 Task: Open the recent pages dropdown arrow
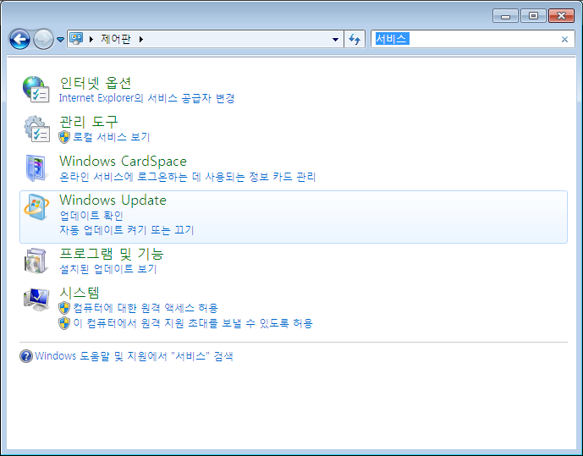[60, 40]
